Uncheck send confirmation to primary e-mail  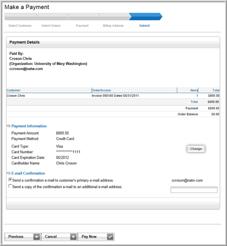click(x=10, y=180)
